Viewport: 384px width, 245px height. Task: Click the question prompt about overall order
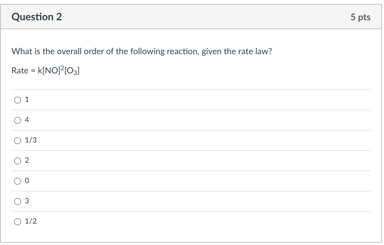coord(142,51)
